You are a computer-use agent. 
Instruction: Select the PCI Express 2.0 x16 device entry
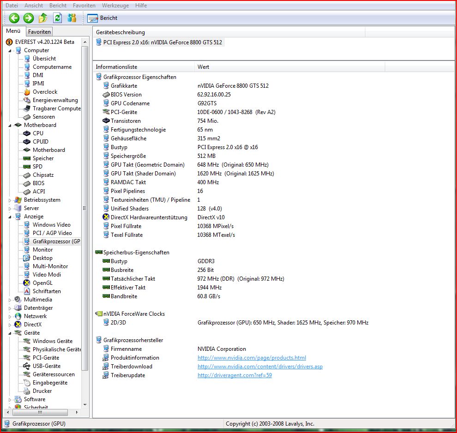coord(160,42)
